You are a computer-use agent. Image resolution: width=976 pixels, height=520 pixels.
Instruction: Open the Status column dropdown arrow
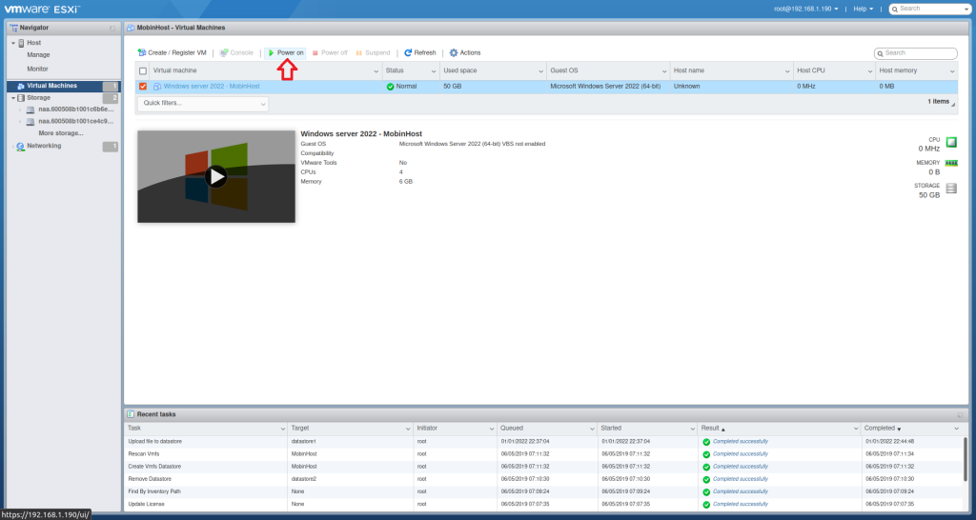pyautogui.click(x=434, y=71)
